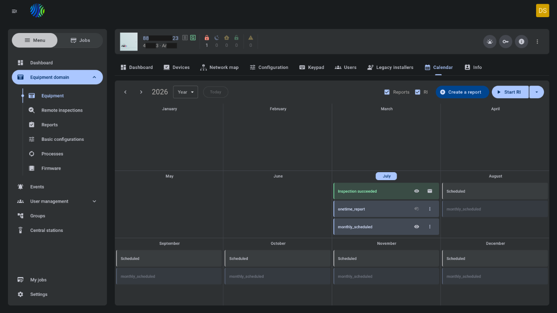The width and height of the screenshot is (557, 313).
Task: Open the three-dot menu in equipment header
Action: [537, 42]
